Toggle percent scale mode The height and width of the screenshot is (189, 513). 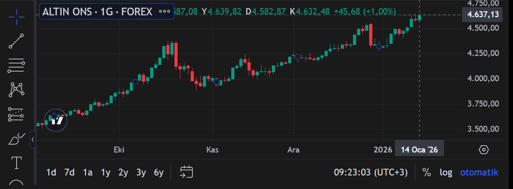426,172
